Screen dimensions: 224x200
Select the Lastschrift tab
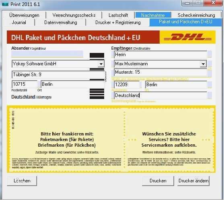pyautogui.click(x=118, y=15)
